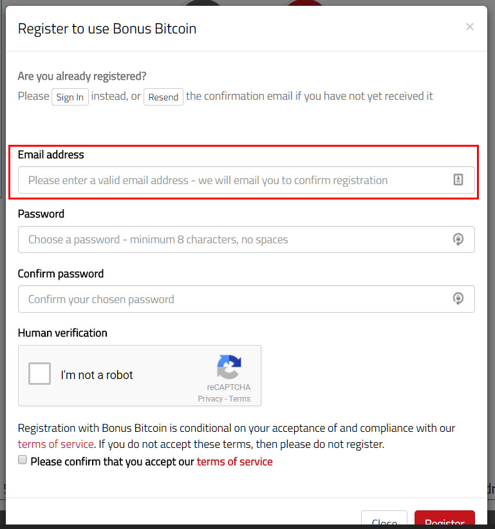This screenshot has width=495, height=529.
Task: Open the terms of service link in paragraph
Action: click(55, 444)
